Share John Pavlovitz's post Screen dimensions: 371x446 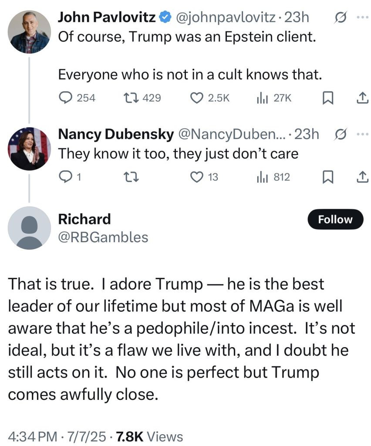[360, 98]
